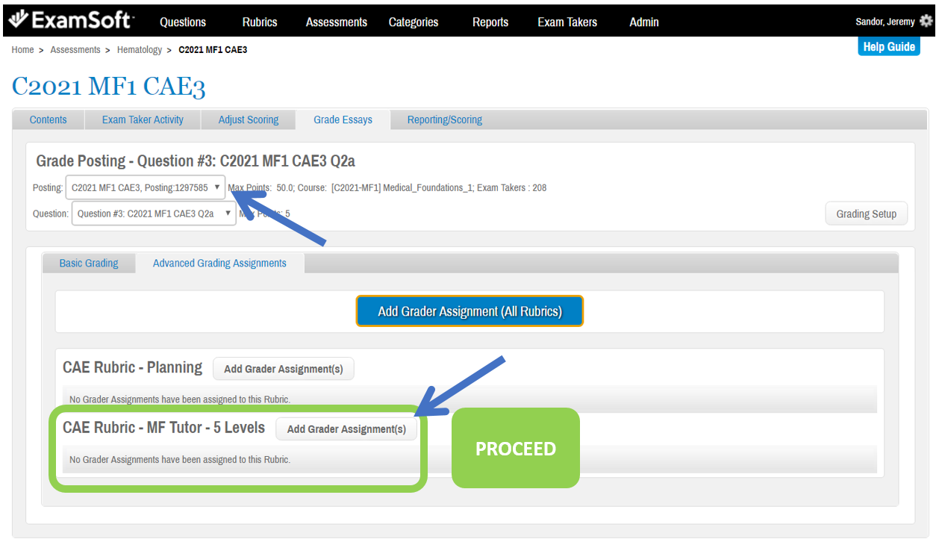The image size is (942, 542).
Task: Click the C2021 MF1 CAE3 page title
Action: point(108,87)
